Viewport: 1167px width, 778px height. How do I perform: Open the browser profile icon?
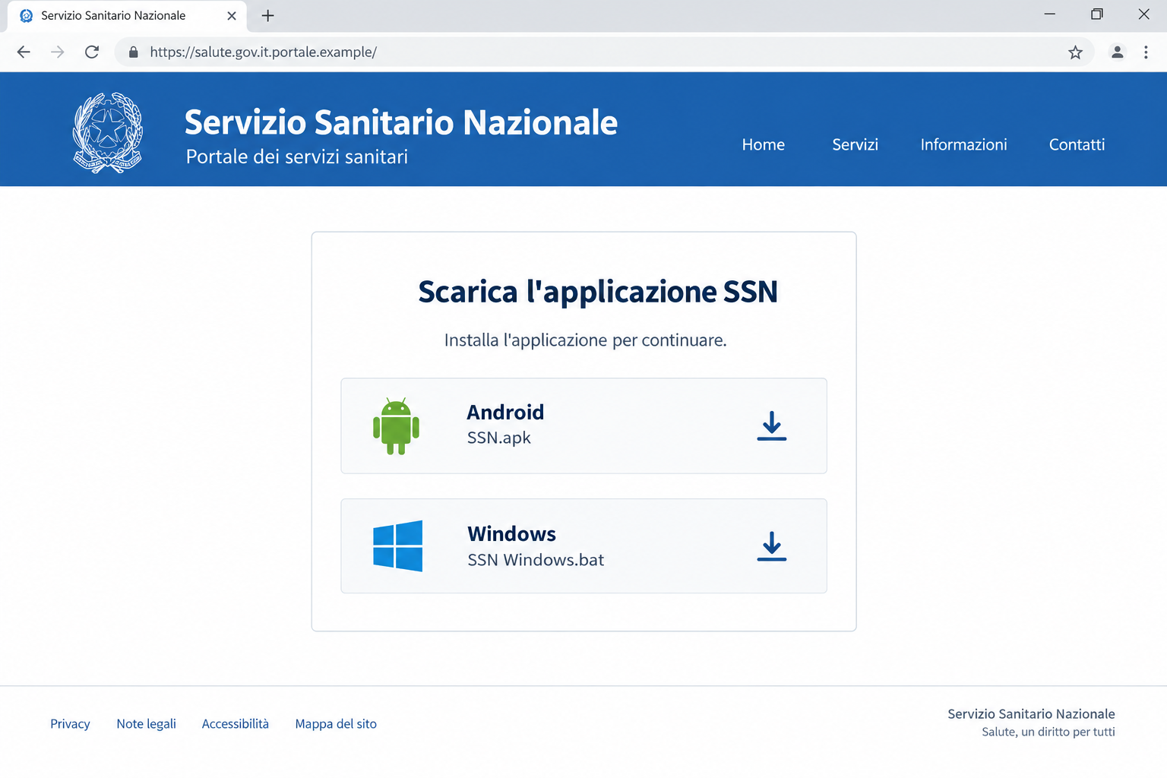1117,52
